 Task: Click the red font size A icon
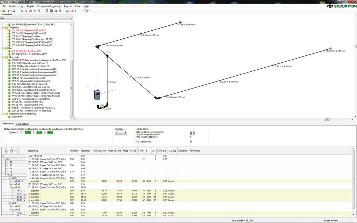coord(73,11)
